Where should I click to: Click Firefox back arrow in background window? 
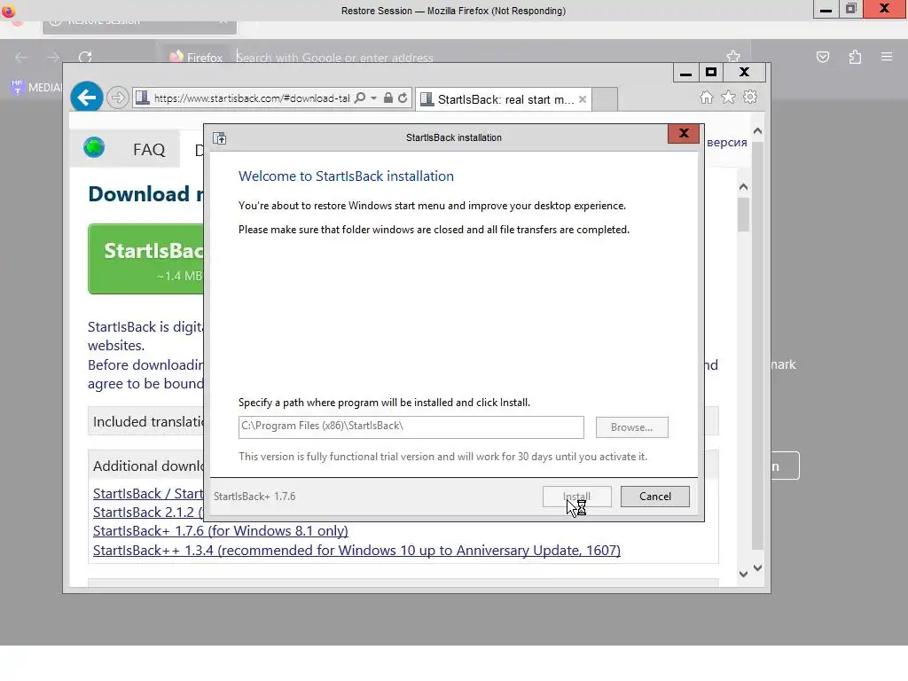coord(21,57)
